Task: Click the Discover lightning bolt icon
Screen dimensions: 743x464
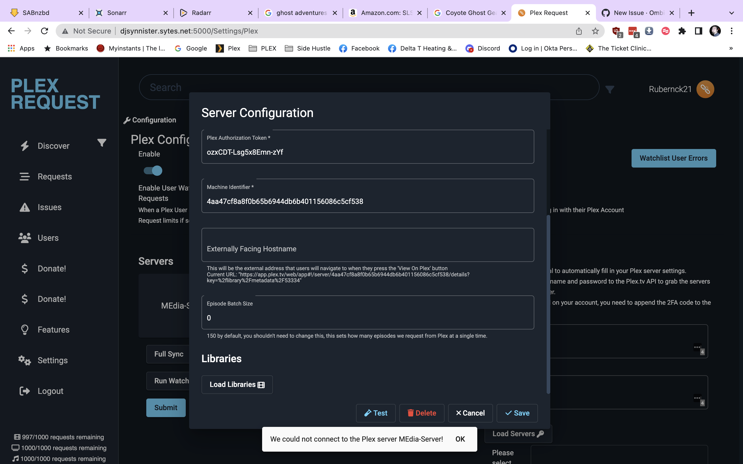Action: 25,146
